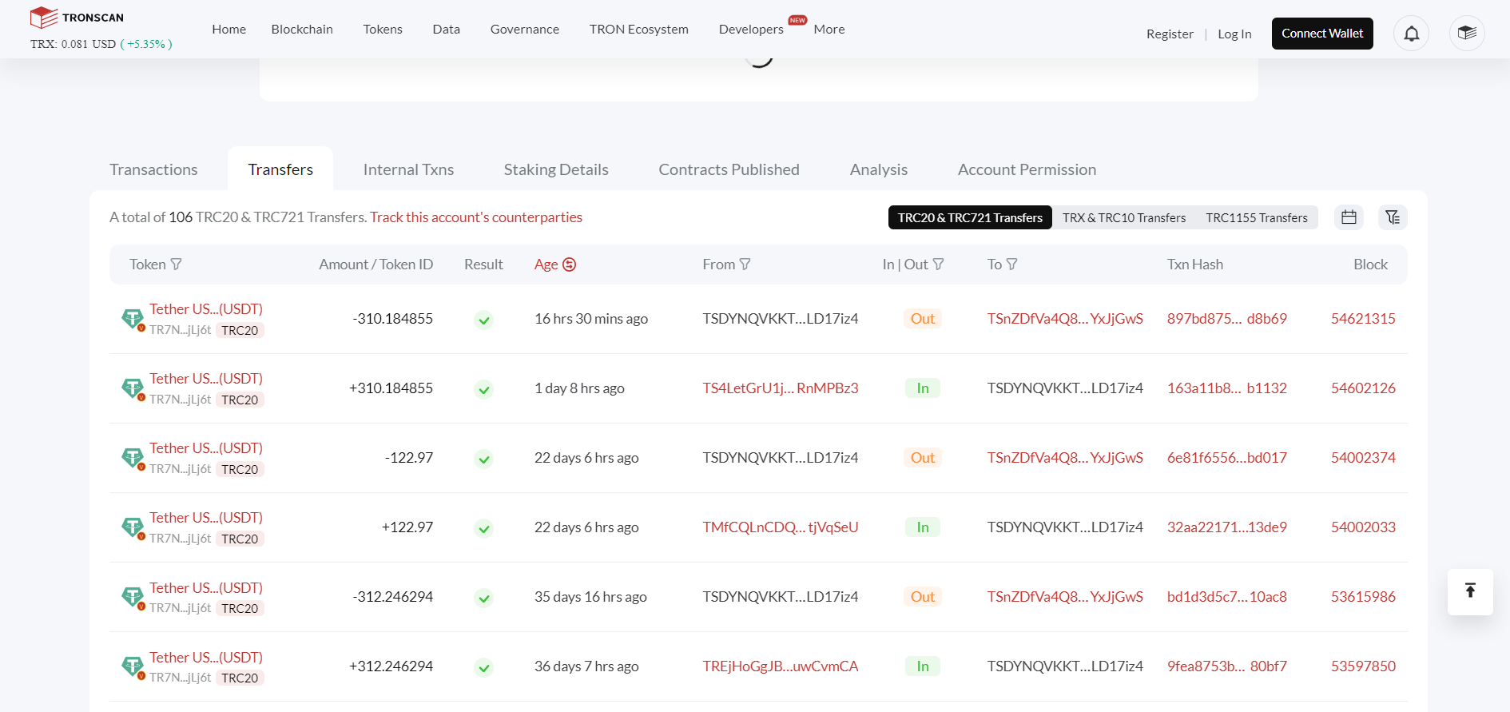This screenshot has width=1510, height=712.
Task: Open the From column filter
Action: coord(745,265)
